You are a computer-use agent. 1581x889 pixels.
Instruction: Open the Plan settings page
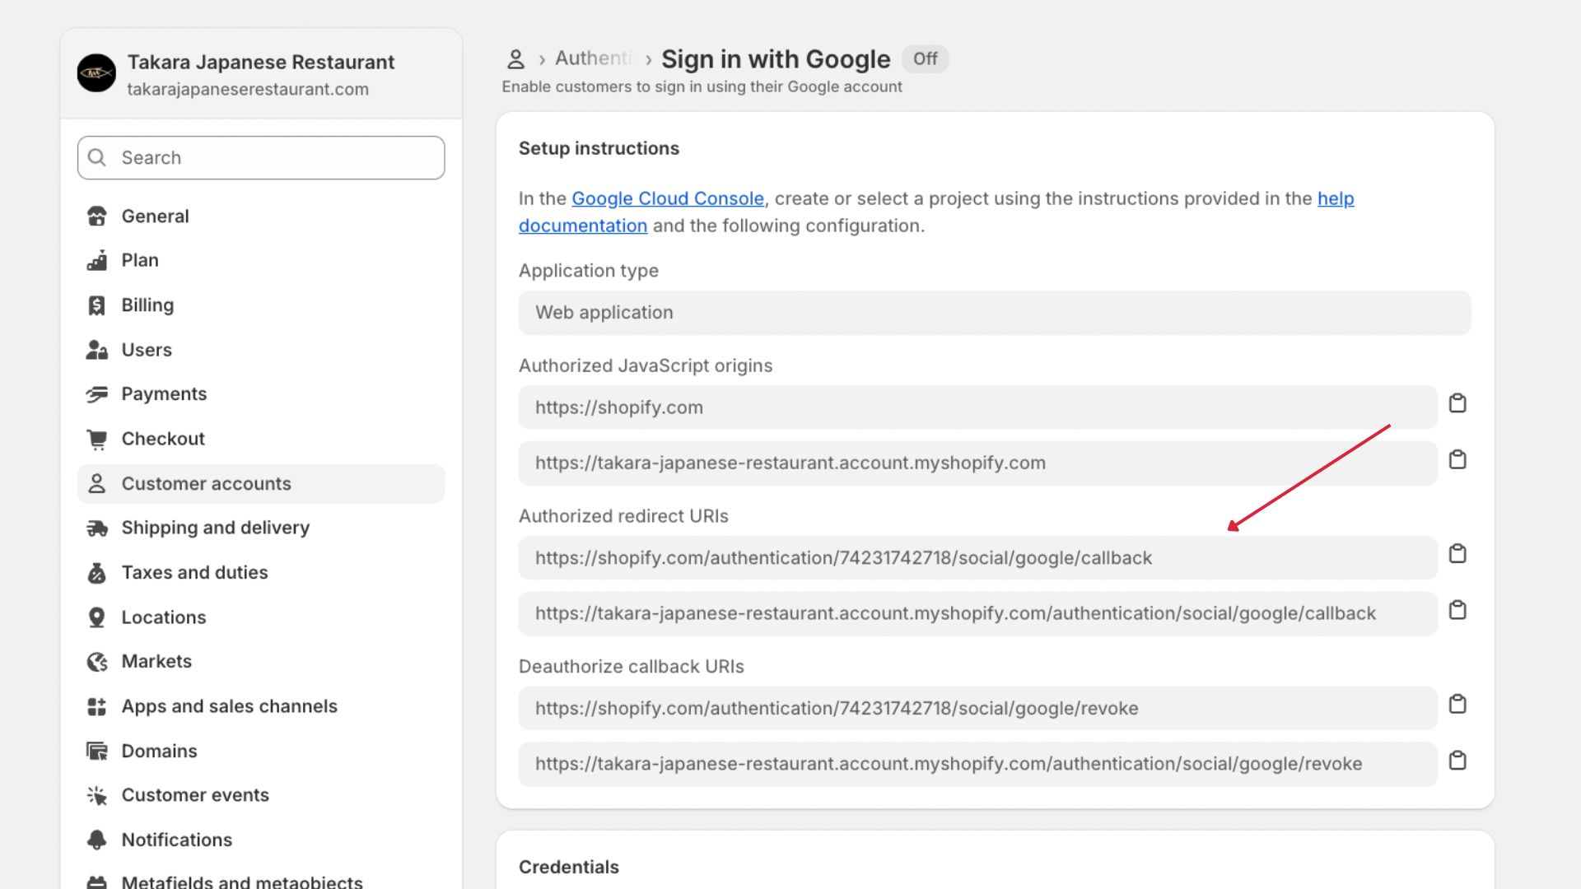tap(261, 260)
